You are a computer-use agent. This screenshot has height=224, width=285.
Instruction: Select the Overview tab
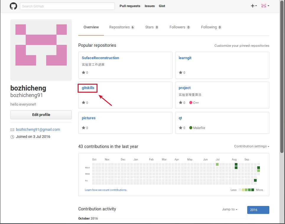(91, 27)
